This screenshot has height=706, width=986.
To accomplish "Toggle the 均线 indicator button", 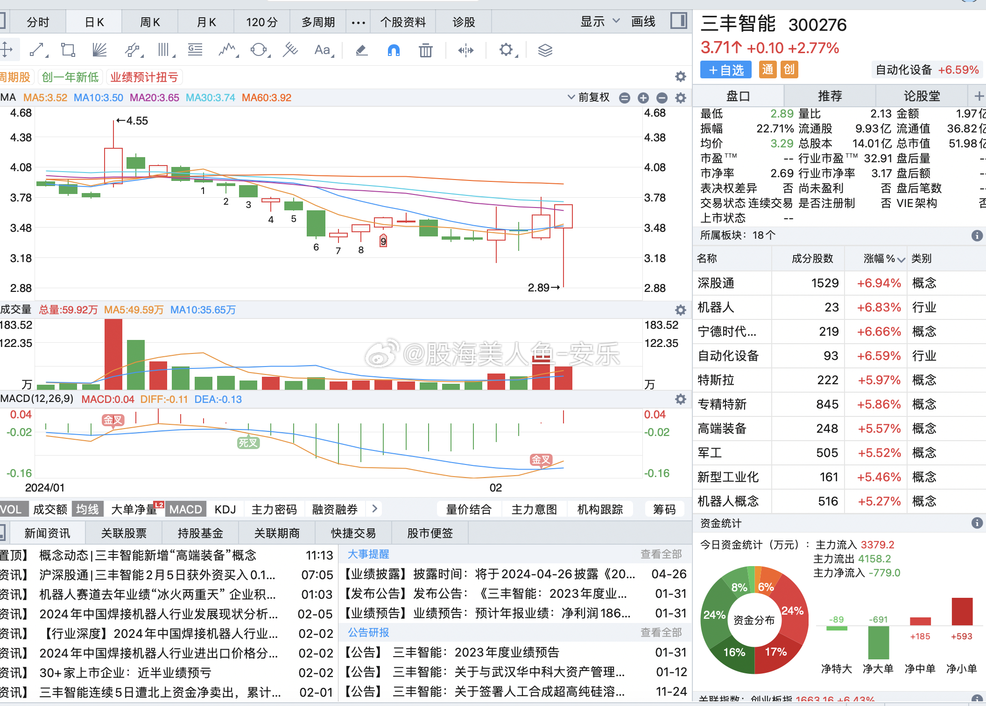I will click(88, 509).
